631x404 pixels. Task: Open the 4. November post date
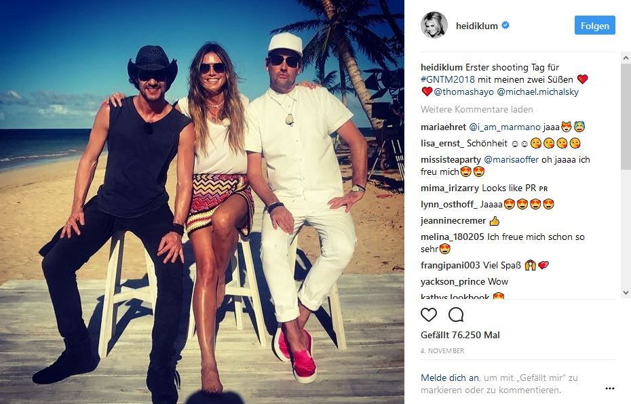click(442, 351)
